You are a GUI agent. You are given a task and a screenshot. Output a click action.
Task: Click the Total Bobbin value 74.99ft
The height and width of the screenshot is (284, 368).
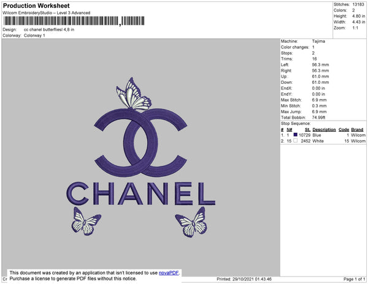click(319, 118)
